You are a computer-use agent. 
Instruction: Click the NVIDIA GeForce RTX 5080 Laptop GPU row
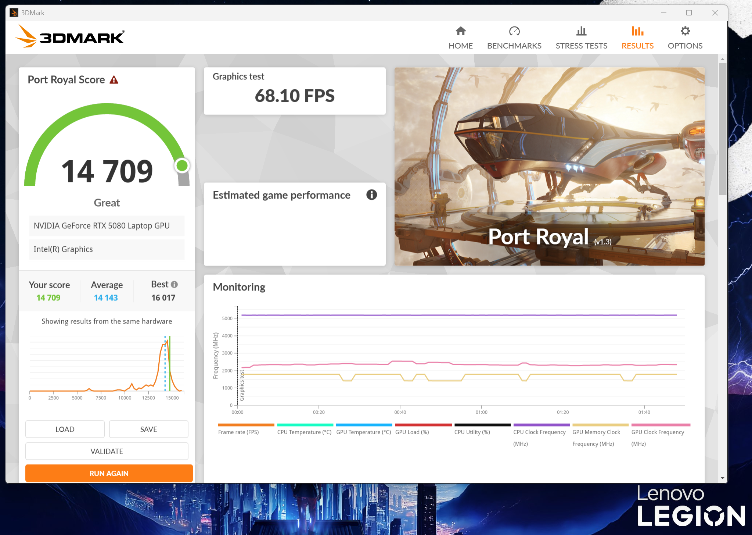coord(107,226)
